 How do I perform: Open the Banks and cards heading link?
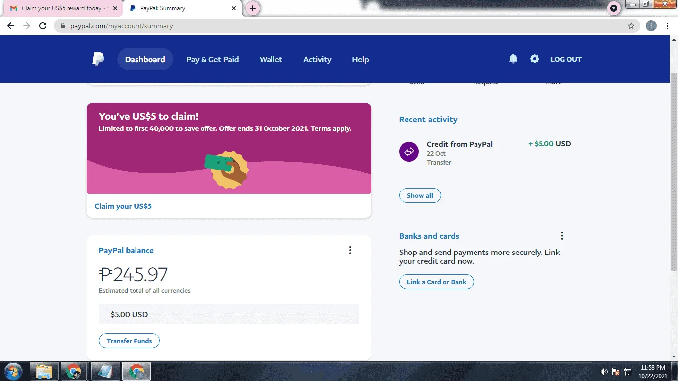pyautogui.click(x=429, y=236)
